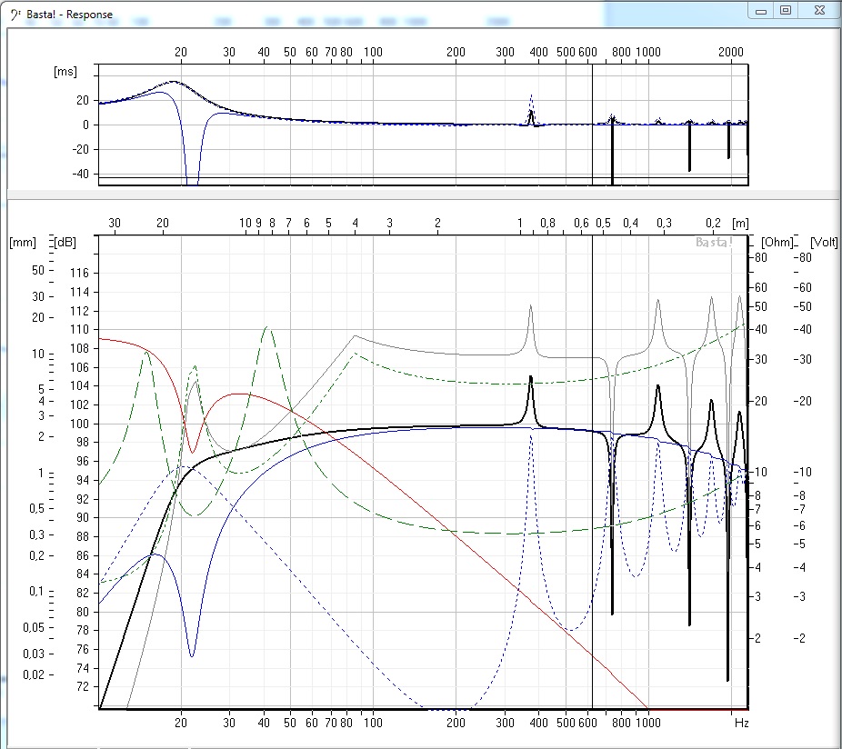Maximize the Basta! Response window
This screenshot has height=749, width=842.
coord(786,10)
